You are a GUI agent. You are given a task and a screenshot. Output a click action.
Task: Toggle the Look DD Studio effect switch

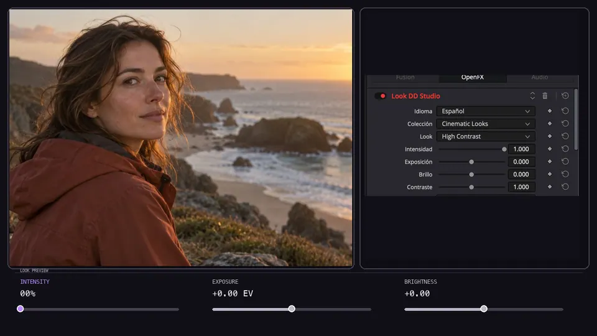[x=380, y=96]
